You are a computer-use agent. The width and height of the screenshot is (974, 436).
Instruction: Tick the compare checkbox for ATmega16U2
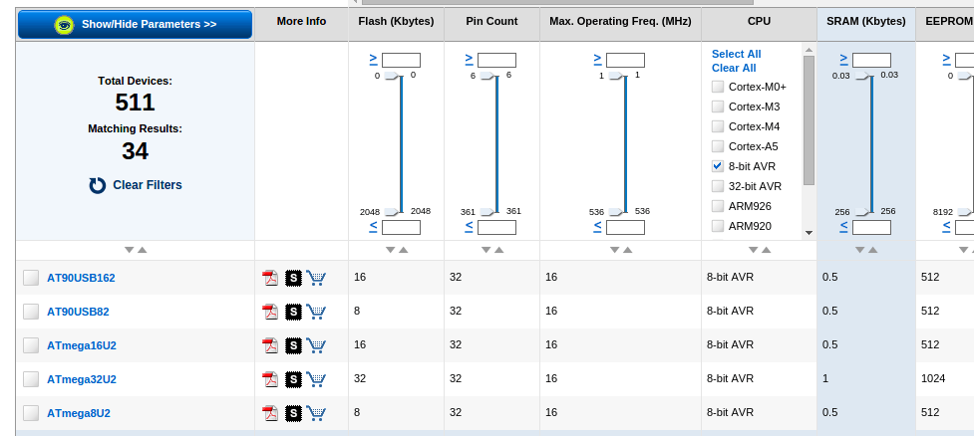31,345
